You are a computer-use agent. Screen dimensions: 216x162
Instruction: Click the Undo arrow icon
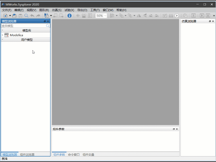click(x=32, y=16)
